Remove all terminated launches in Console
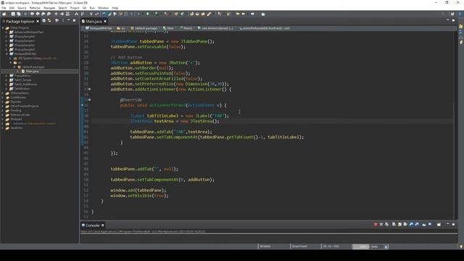Screen dimensions: 464x261 click(386, 225)
